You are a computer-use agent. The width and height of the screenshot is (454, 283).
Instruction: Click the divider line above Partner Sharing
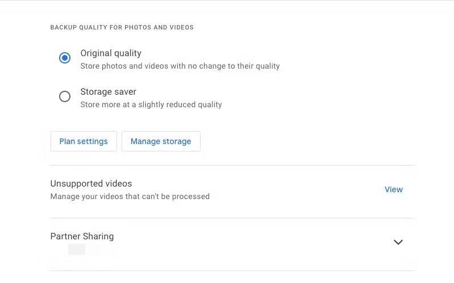(x=233, y=218)
